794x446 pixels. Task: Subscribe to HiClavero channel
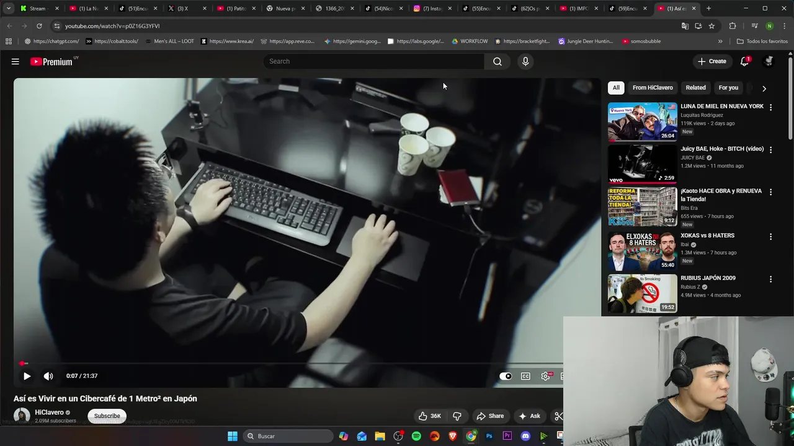pyautogui.click(x=107, y=416)
